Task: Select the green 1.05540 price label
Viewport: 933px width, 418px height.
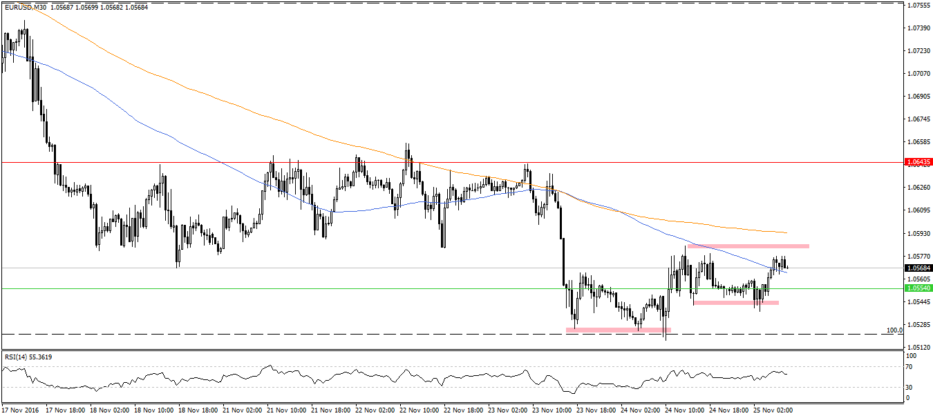Action: (918, 288)
